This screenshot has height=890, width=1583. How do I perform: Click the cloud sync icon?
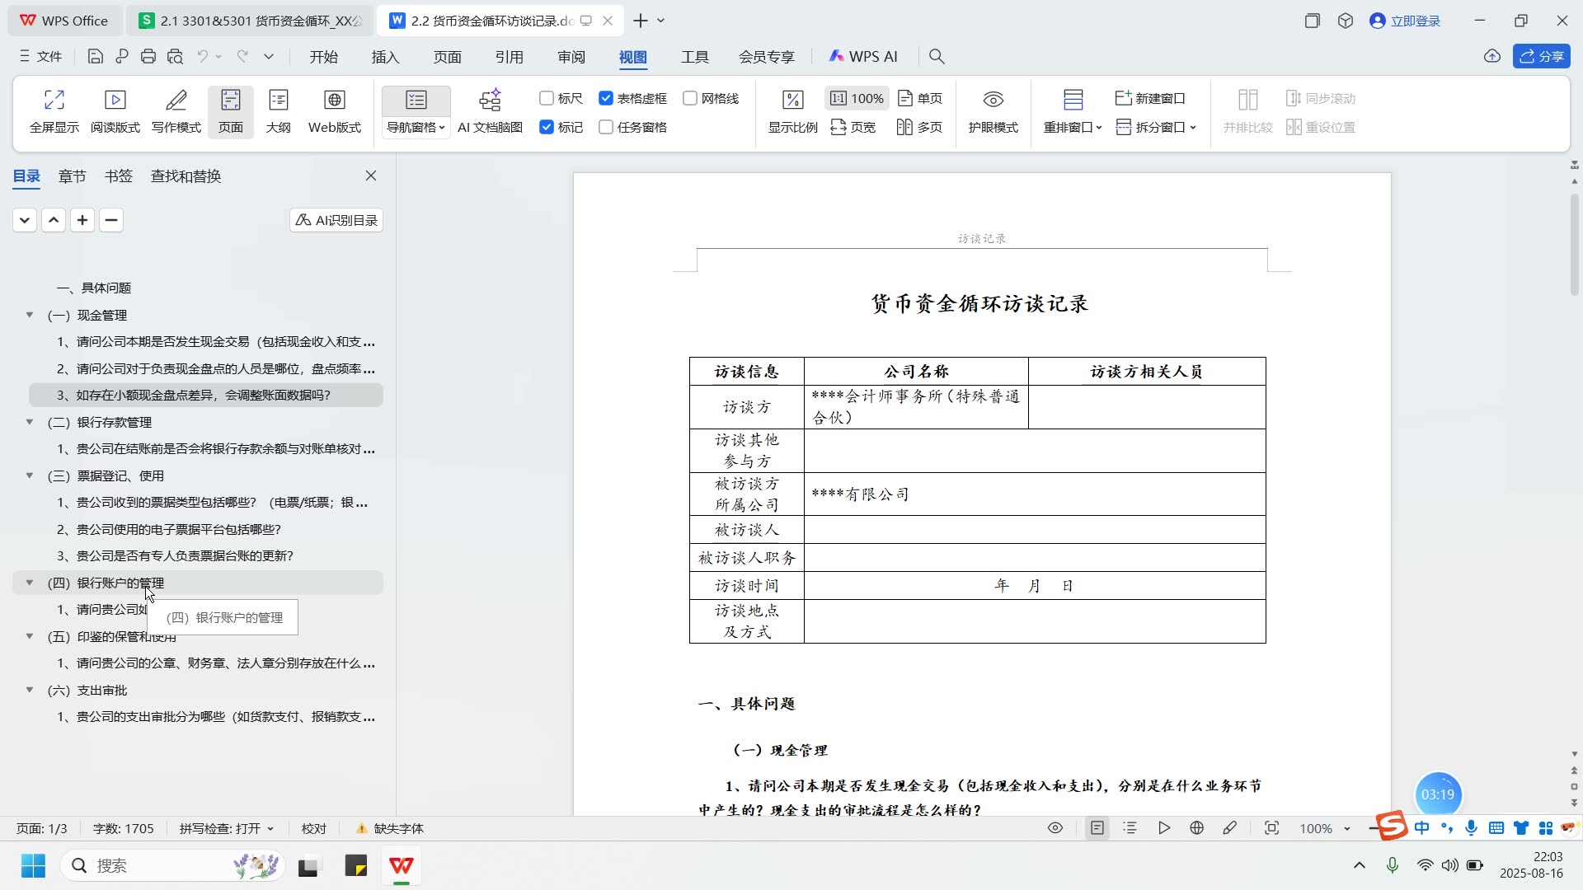(x=1491, y=57)
